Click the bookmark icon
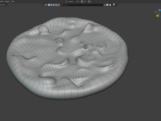The image size is (161, 121). point(107,5)
